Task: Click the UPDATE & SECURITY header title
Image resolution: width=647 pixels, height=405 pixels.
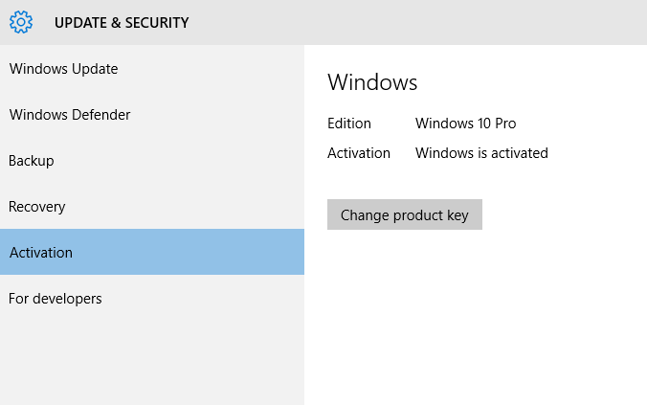Action: point(122,23)
